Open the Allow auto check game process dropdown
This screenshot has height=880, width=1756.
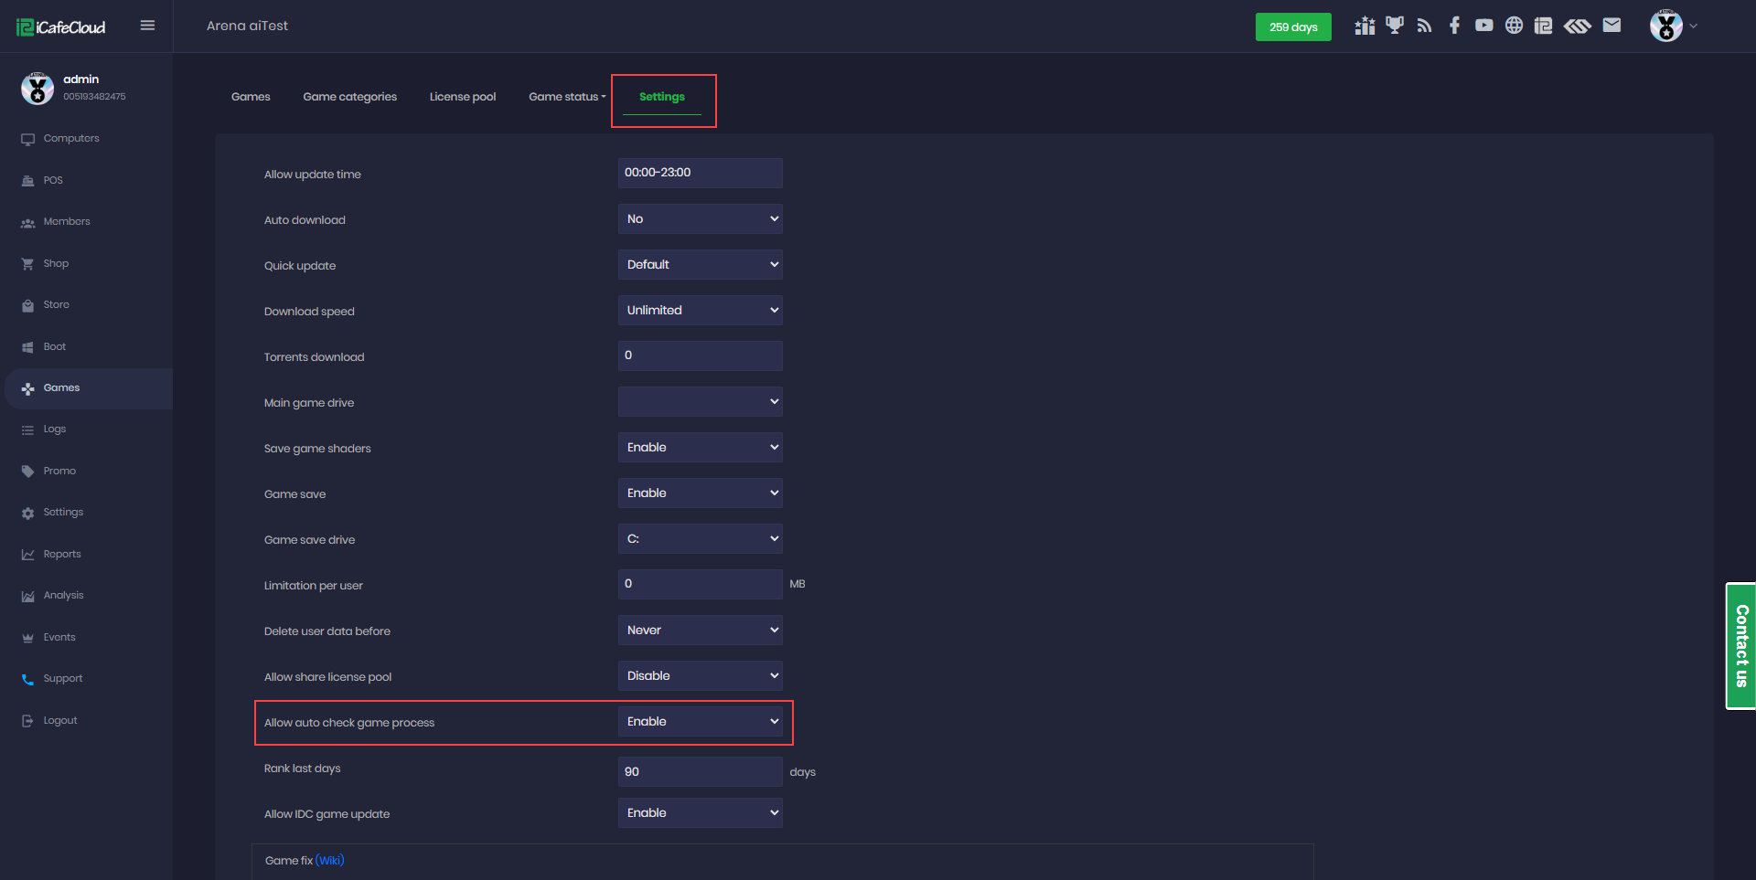point(700,722)
